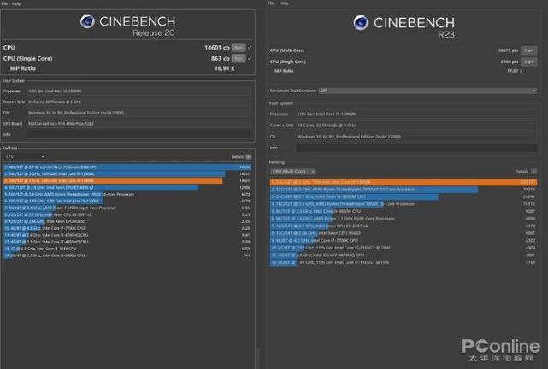Open the File menu in Cinebench R20

(5, 3)
